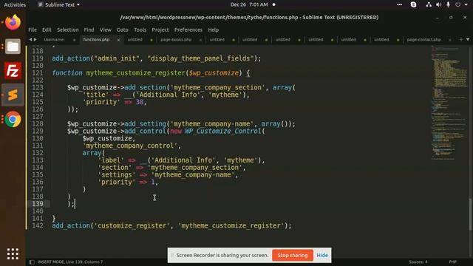Hide the screen sharing notification
473x266 pixels.
[322, 255]
